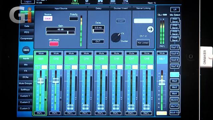213x120 pixels.
Task: Mute channel CH8
Action: click(147, 53)
